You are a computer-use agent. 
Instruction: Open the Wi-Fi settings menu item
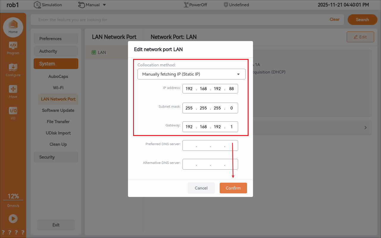click(x=58, y=88)
